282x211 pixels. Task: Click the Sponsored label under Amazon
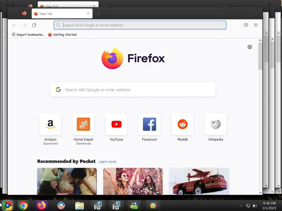coord(51,143)
